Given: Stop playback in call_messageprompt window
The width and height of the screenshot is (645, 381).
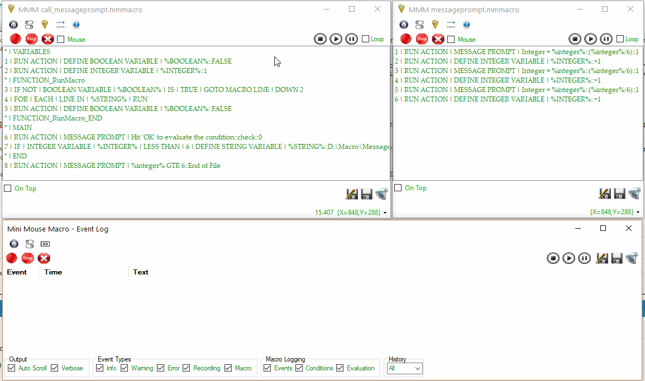Looking at the screenshot, I should click(320, 39).
